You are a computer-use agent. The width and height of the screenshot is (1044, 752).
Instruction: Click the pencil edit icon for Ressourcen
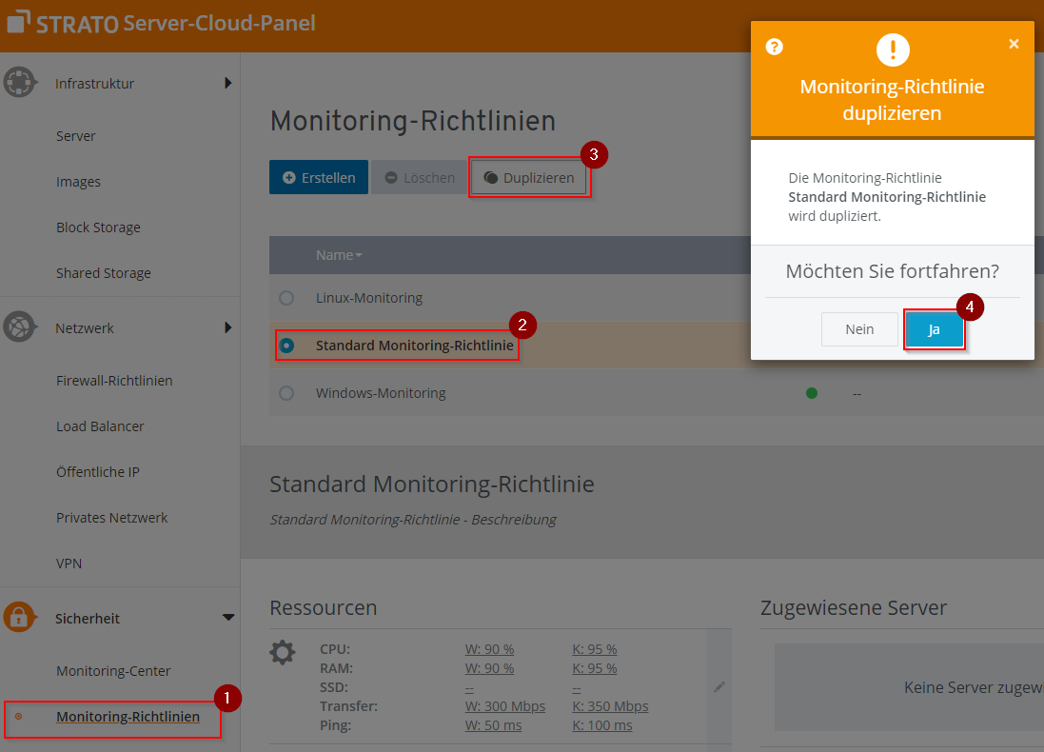(x=719, y=686)
